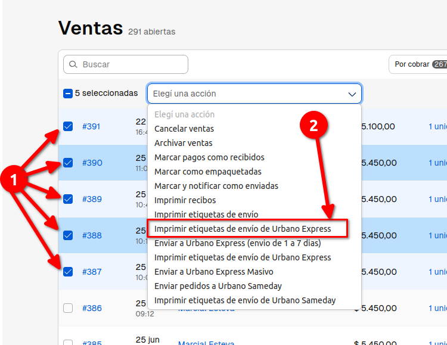Click the 'Por cobrar' filter button
The height and width of the screenshot is (345, 447).
[x=417, y=64]
